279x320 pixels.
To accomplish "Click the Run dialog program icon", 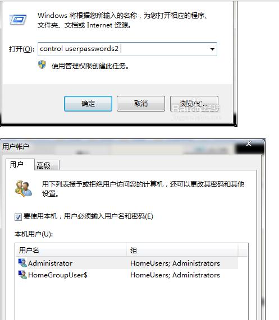I will [x=18, y=20].
